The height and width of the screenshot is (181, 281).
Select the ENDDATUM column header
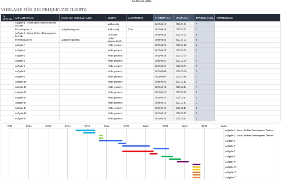click(184, 18)
